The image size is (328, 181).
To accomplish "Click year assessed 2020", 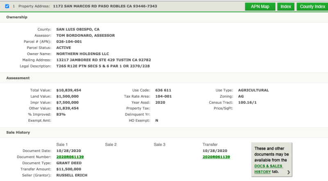I will 160,103.
